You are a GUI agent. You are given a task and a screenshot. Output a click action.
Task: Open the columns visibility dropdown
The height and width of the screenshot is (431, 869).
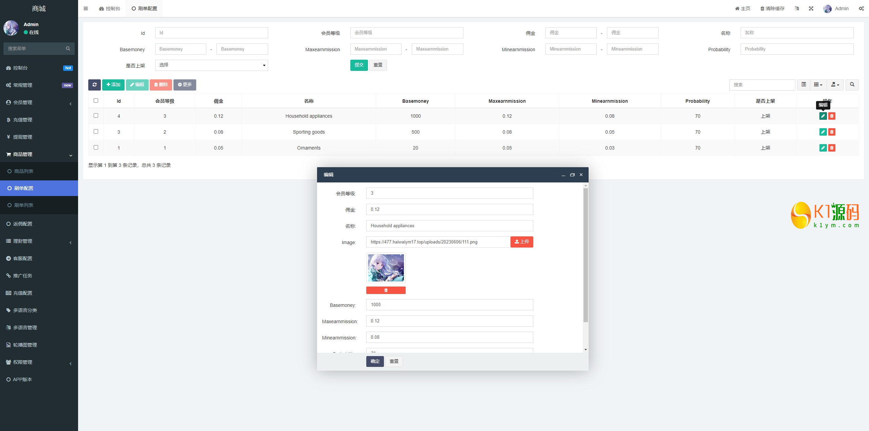(x=818, y=85)
